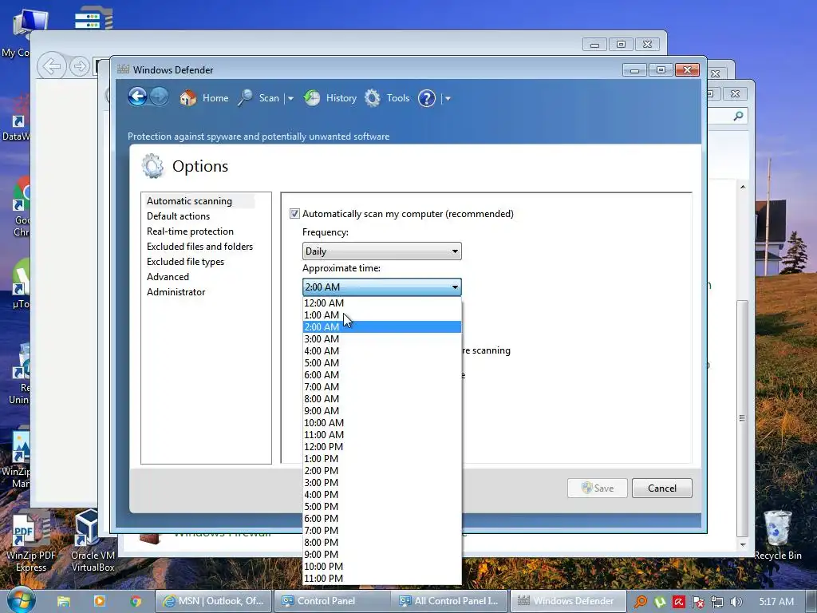Select Default actions in options list
Viewport: 817px width, 613px height.
(178, 216)
